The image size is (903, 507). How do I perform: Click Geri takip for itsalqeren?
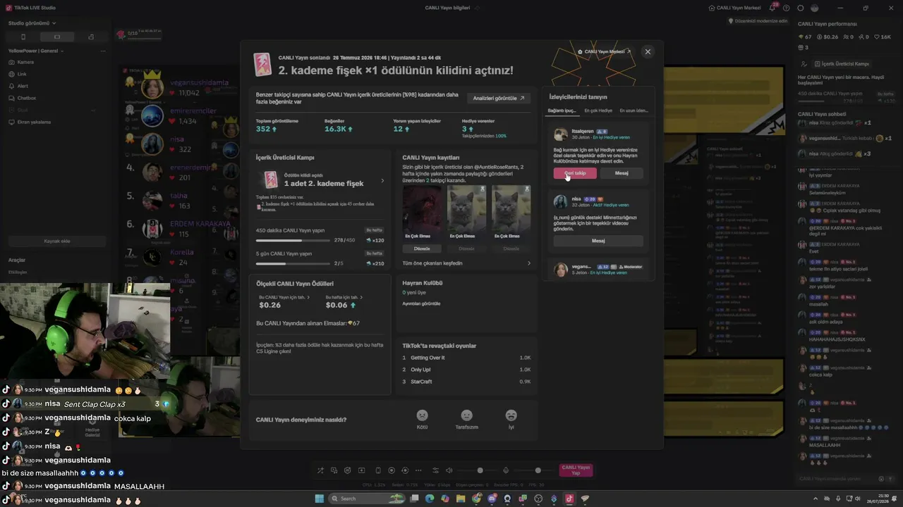(x=575, y=173)
